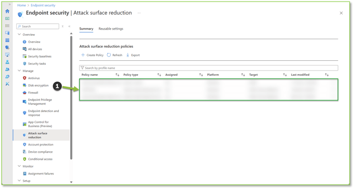354x189 pixels.
Task: Expand the left rail with double chevron
Action: [x=9, y=4]
